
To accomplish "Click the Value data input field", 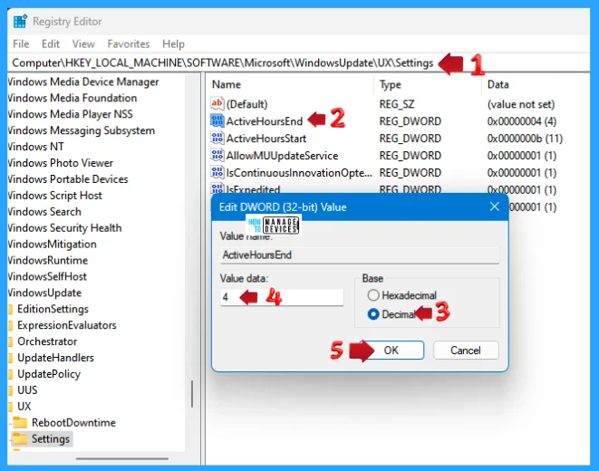I will pyautogui.click(x=282, y=297).
